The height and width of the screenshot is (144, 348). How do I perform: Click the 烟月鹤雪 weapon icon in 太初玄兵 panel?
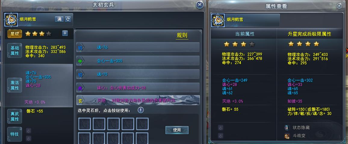[11, 20]
